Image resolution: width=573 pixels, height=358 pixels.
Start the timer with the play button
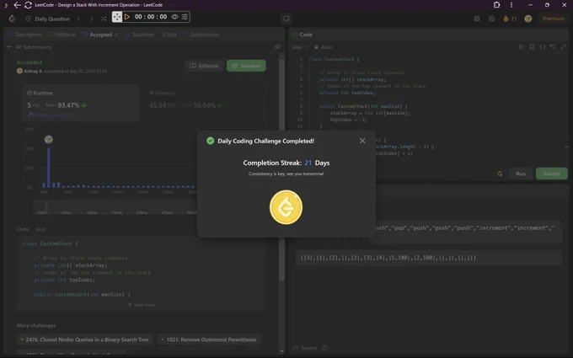coord(127,17)
